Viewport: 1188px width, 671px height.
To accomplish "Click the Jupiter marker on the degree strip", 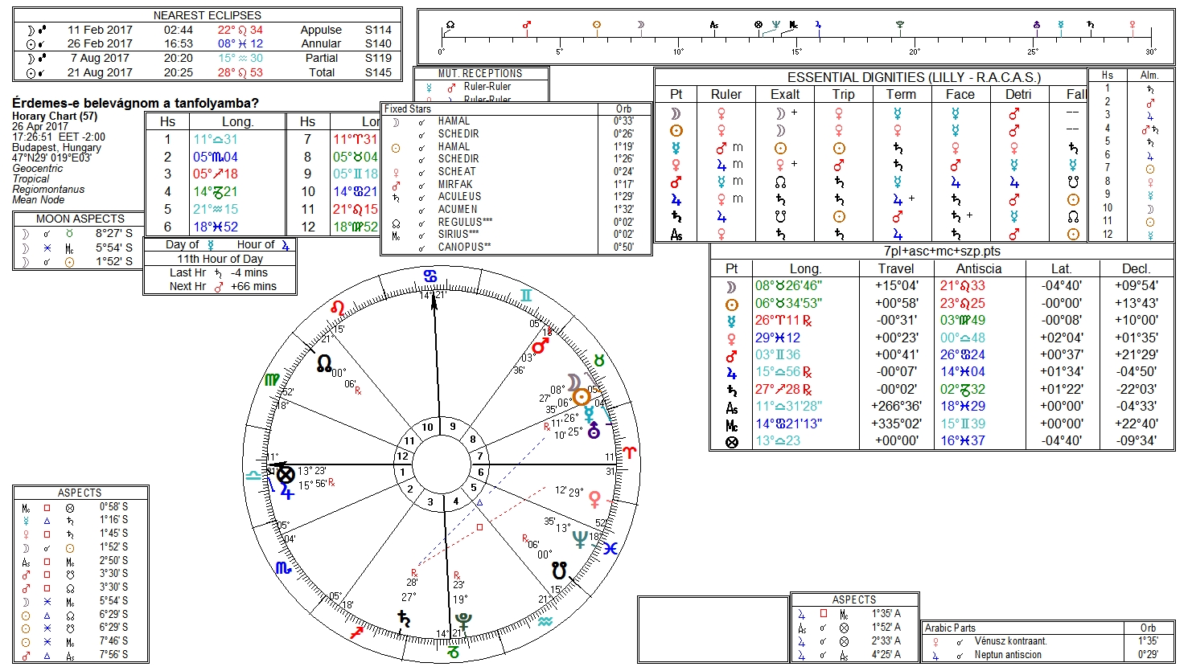I will [819, 25].
